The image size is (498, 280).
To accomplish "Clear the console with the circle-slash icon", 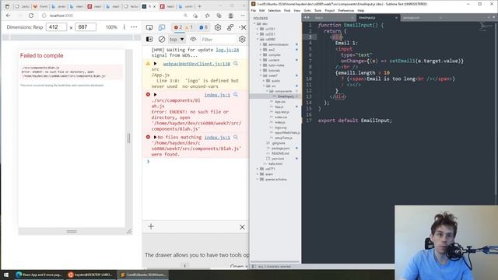I will pyautogui.click(x=162, y=40).
